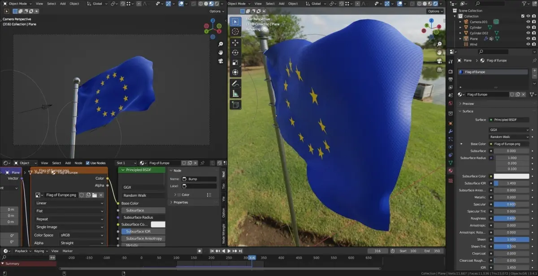Viewport: 538px width, 276px height.
Task: Add a material slot with plus button
Action: click(534, 71)
